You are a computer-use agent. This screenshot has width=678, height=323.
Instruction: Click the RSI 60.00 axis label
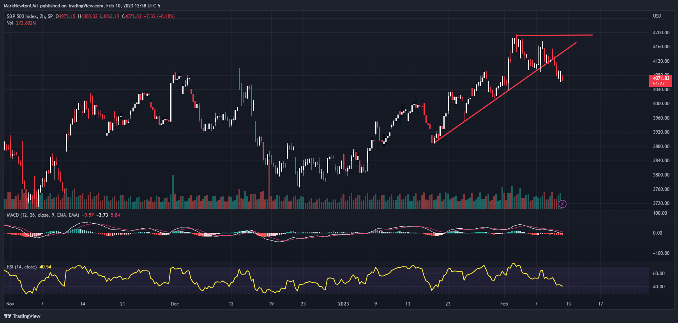659,274
